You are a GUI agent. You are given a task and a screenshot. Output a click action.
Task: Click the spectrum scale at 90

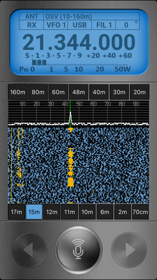pyautogui.click(x=136, y=104)
